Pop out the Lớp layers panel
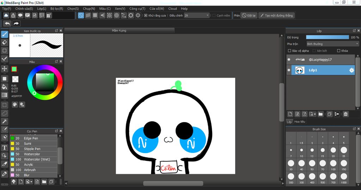Viewport: 361px width, 190px height. (354, 31)
